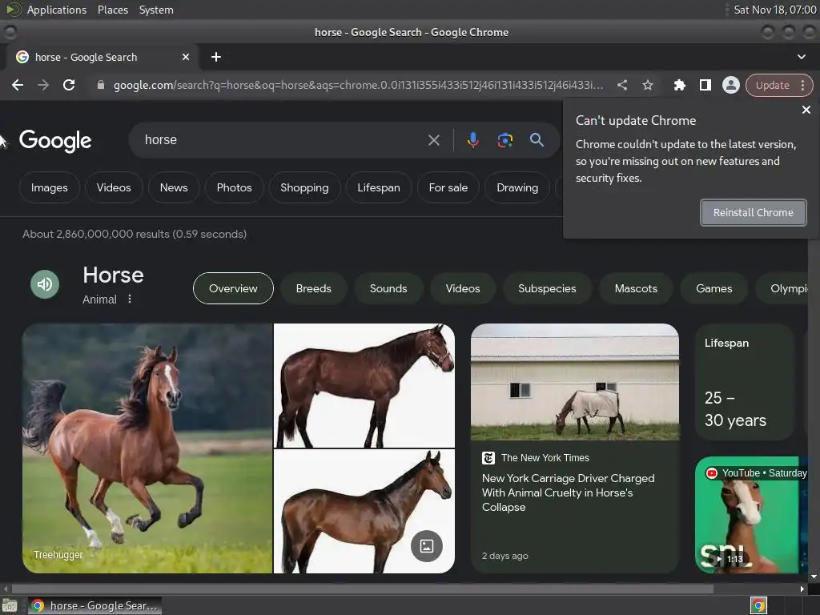Click the Update button in toolbar
820x615 pixels.
[772, 85]
